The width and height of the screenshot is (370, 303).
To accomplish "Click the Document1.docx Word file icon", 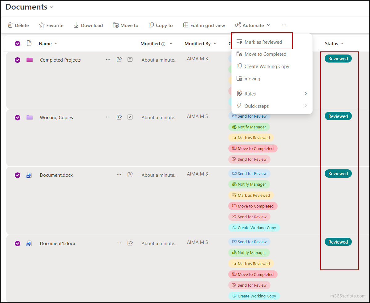I will pos(29,243).
